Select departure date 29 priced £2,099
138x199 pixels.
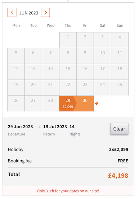(68, 104)
